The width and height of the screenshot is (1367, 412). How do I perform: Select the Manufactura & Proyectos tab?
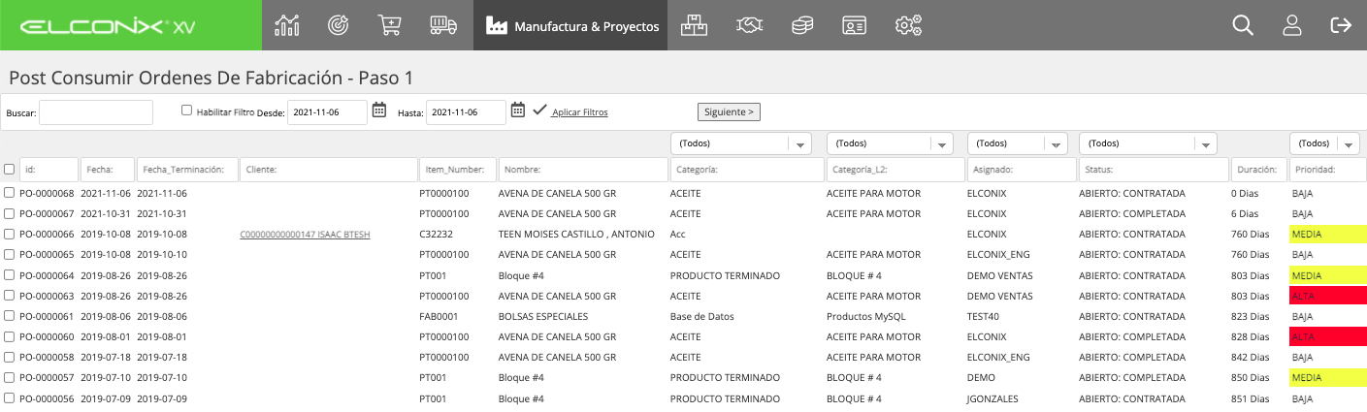(572, 25)
